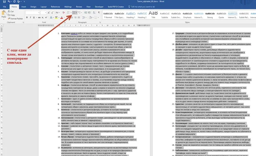Activate Format Painter

pos(15,19)
